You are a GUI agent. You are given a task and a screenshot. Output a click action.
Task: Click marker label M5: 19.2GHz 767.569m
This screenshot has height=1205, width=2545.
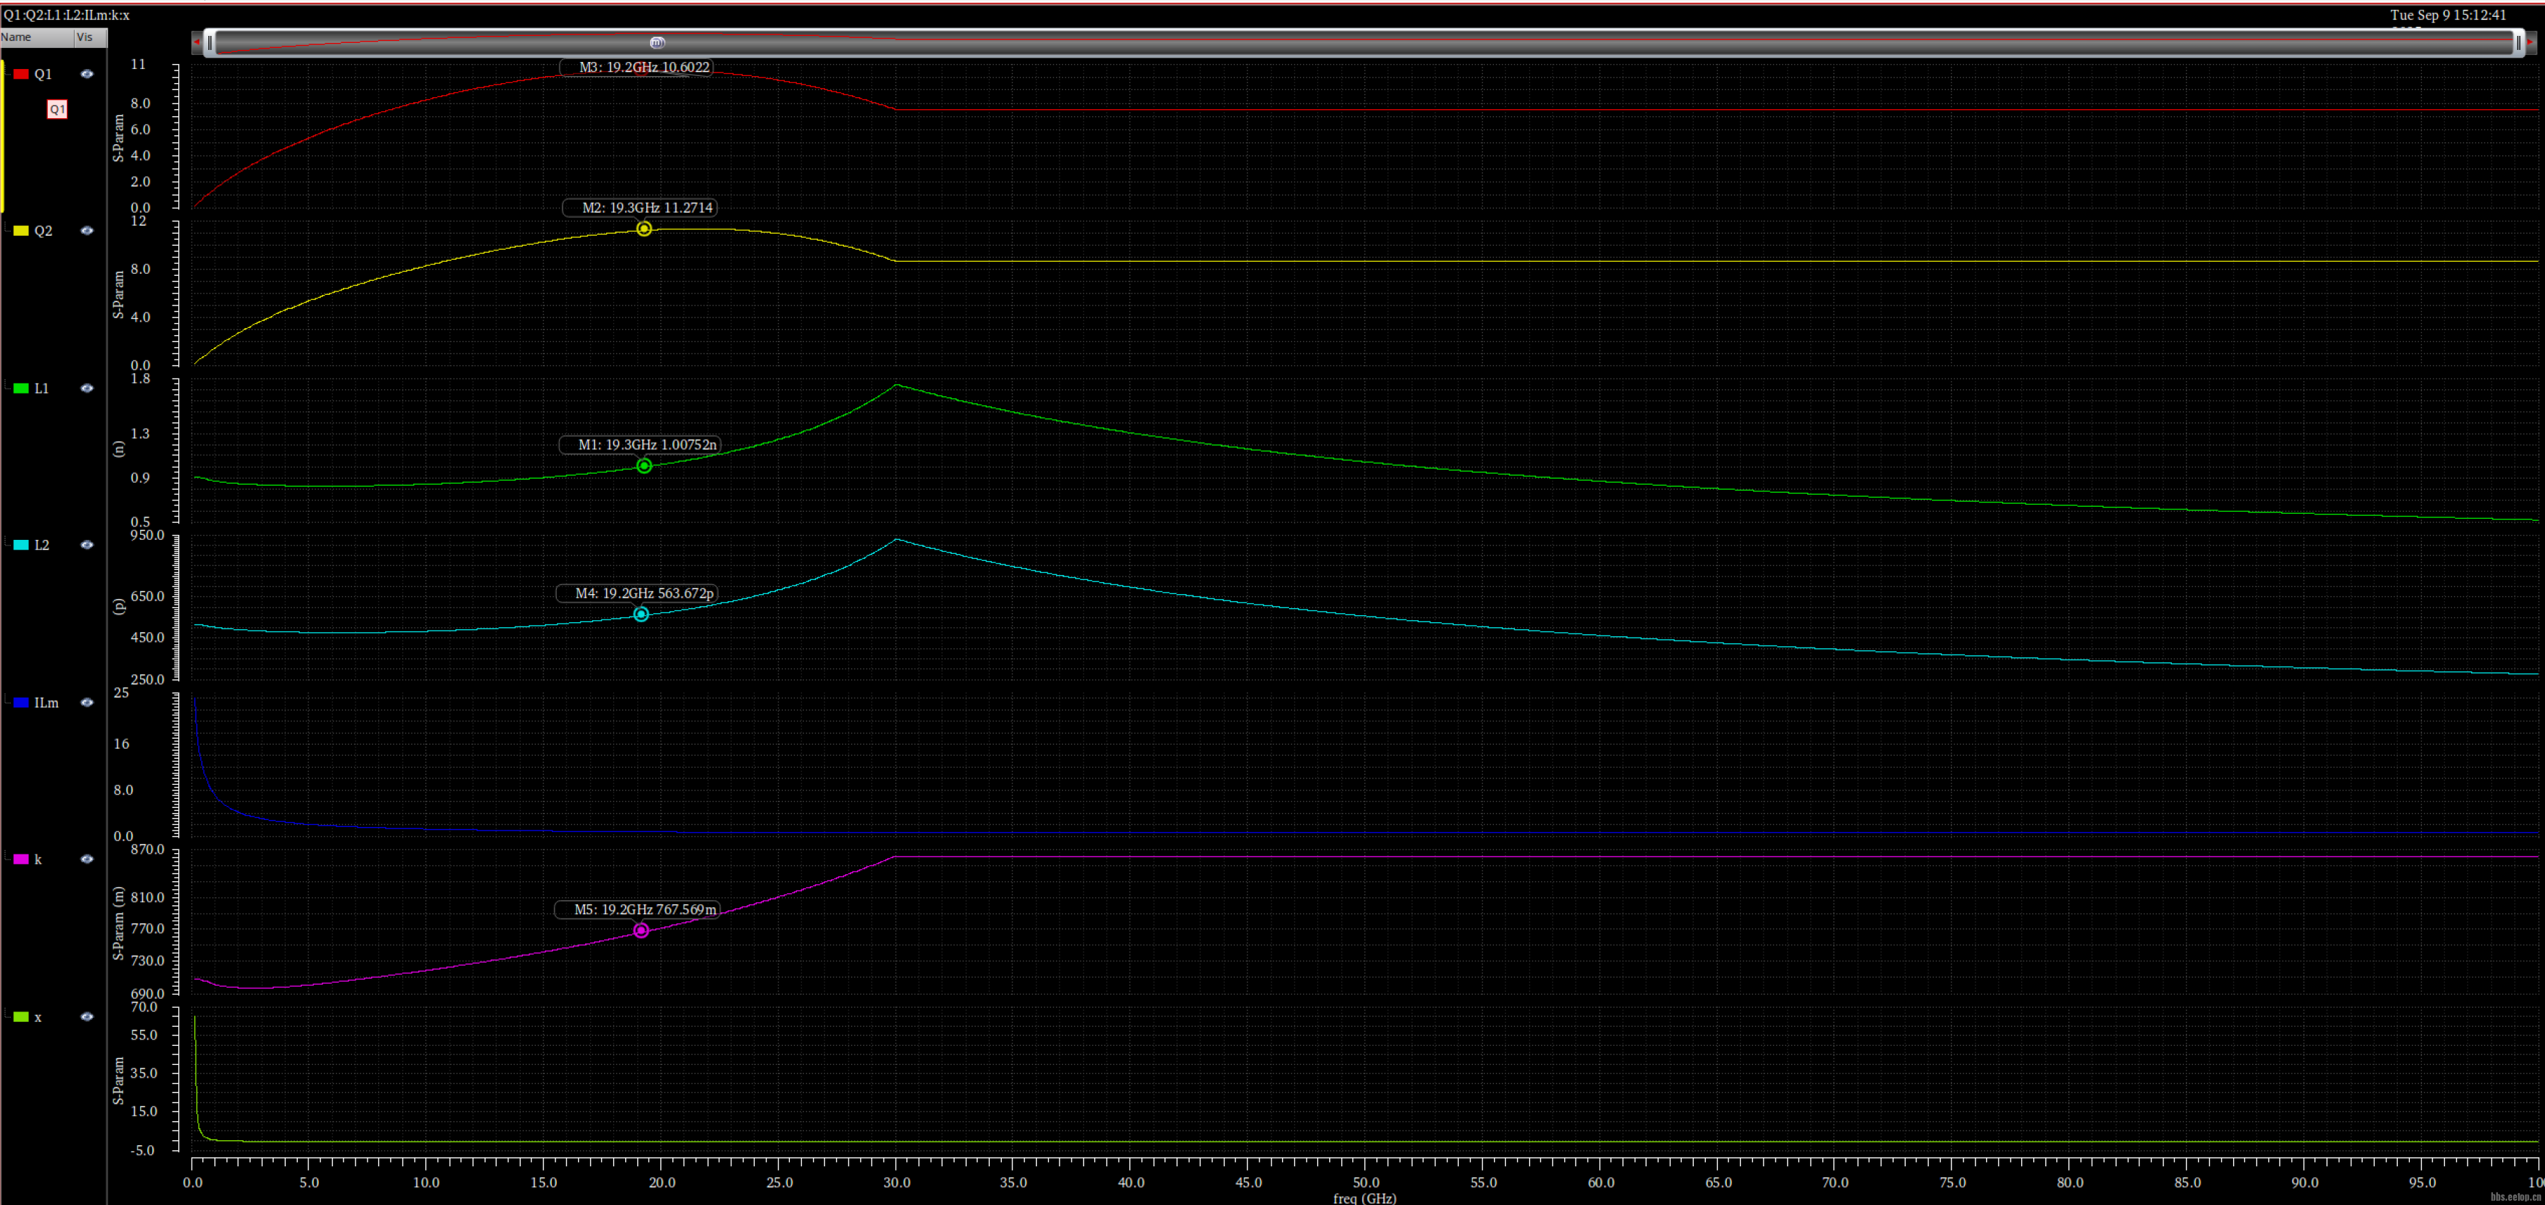pyautogui.click(x=637, y=909)
